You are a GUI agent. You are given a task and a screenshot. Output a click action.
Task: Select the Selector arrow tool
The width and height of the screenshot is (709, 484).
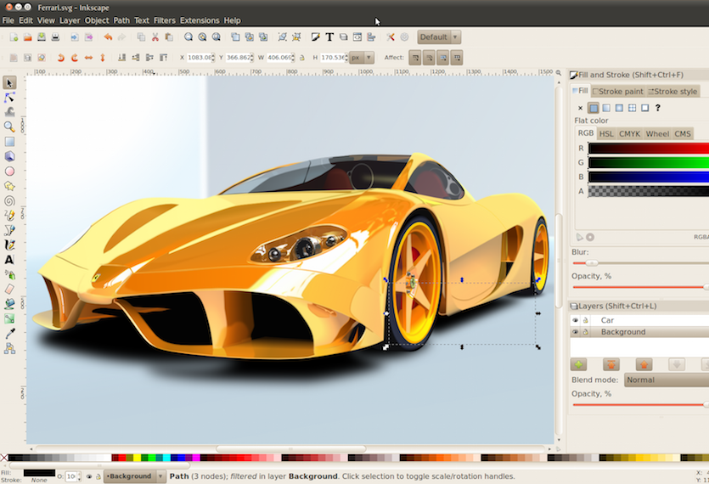(9, 82)
